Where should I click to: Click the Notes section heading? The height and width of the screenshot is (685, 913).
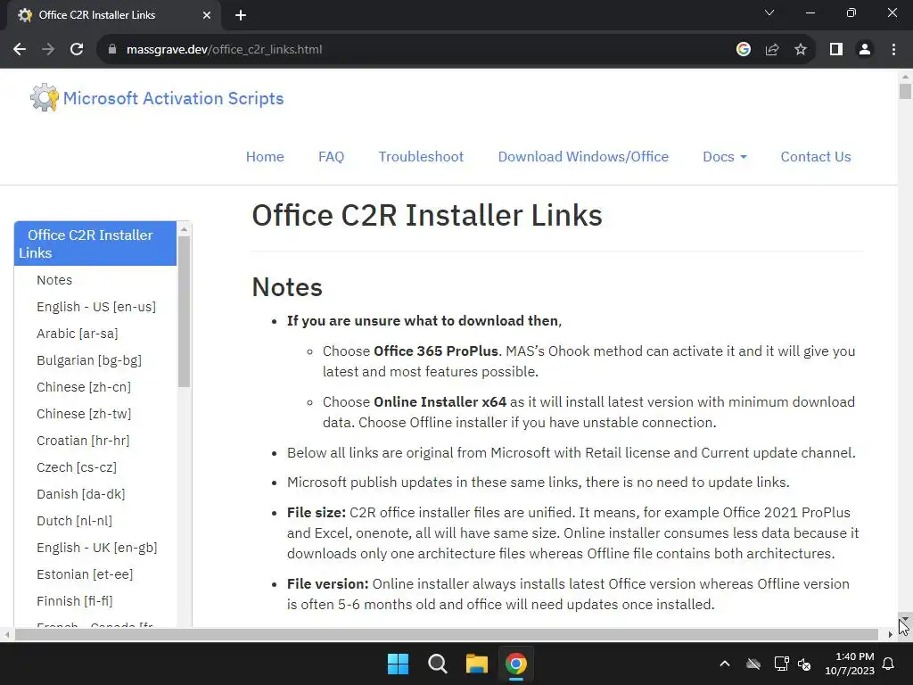click(x=287, y=287)
